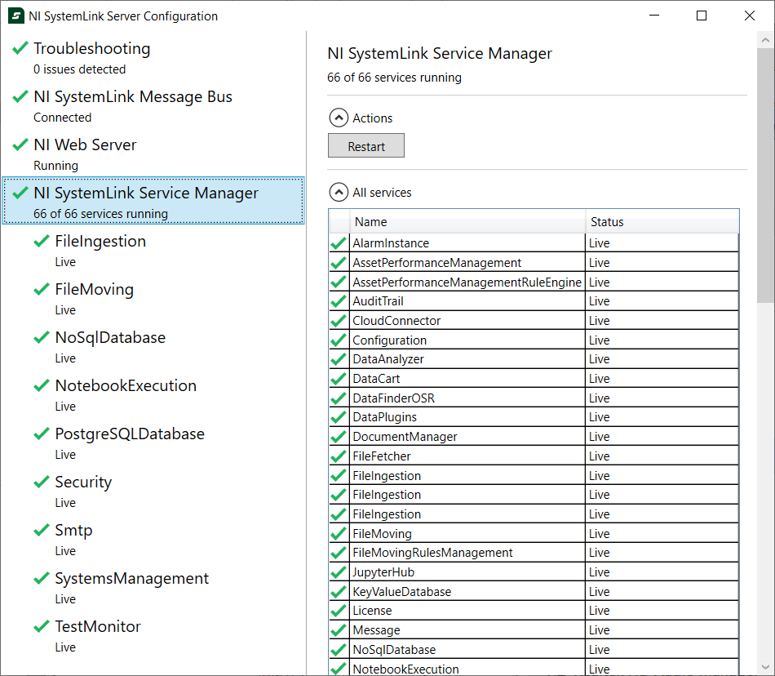Select SystemsManagement service in sidebar
The height and width of the screenshot is (676, 775).
pos(153,586)
